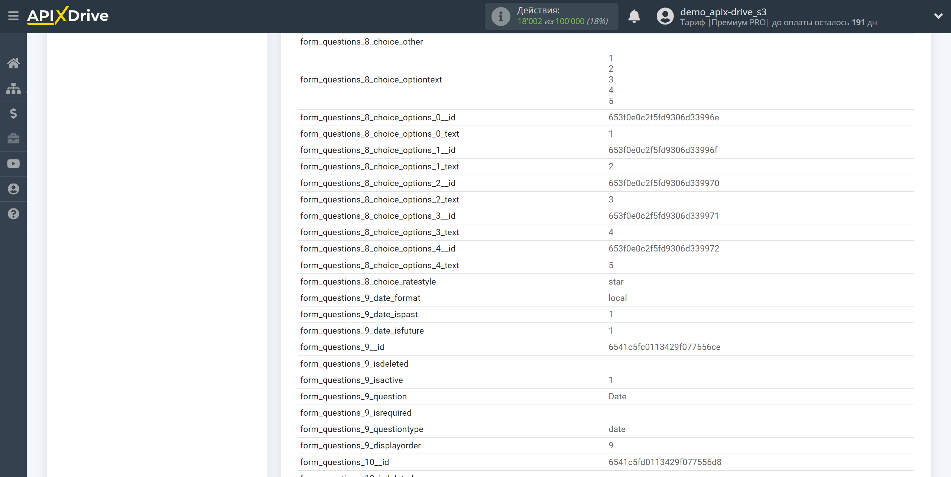Open the hamburger menu
The width and height of the screenshot is (951, 477).
click(x=13, y=16)
